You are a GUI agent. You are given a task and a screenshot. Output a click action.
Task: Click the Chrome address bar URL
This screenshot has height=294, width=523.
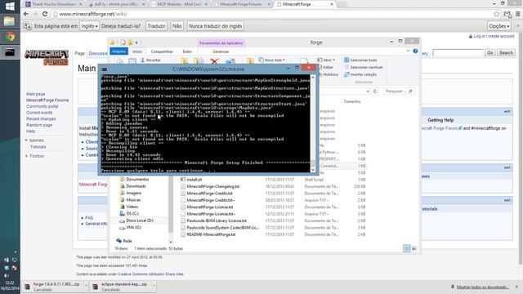coord(92,14)
